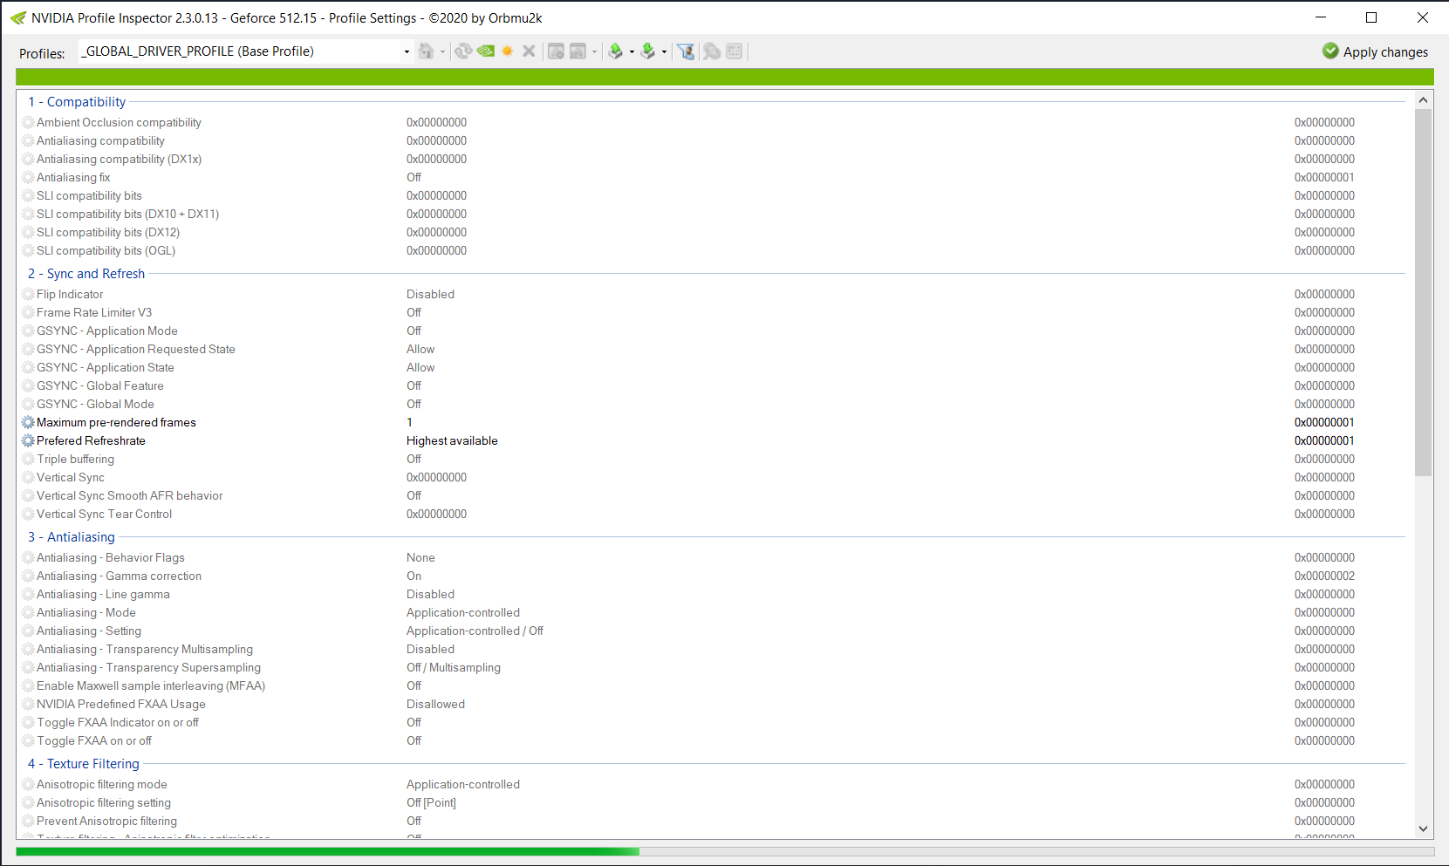The image size is (1449, 866).
Task: Click the gear icon beside GSYNC - Global Feature
Action: coord(28,385)
